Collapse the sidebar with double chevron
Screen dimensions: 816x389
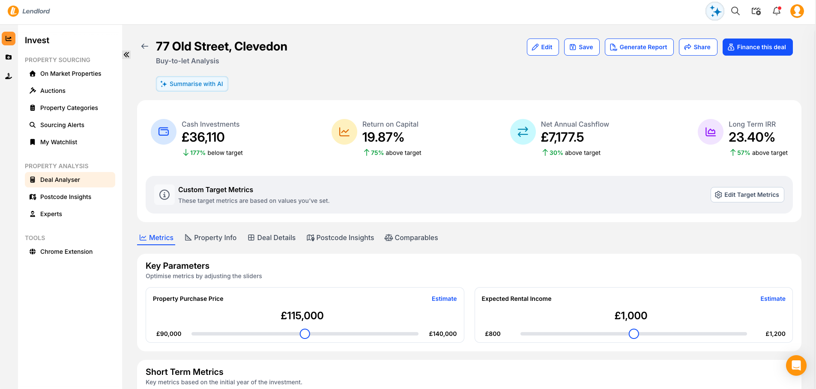[x=126, y=55]
